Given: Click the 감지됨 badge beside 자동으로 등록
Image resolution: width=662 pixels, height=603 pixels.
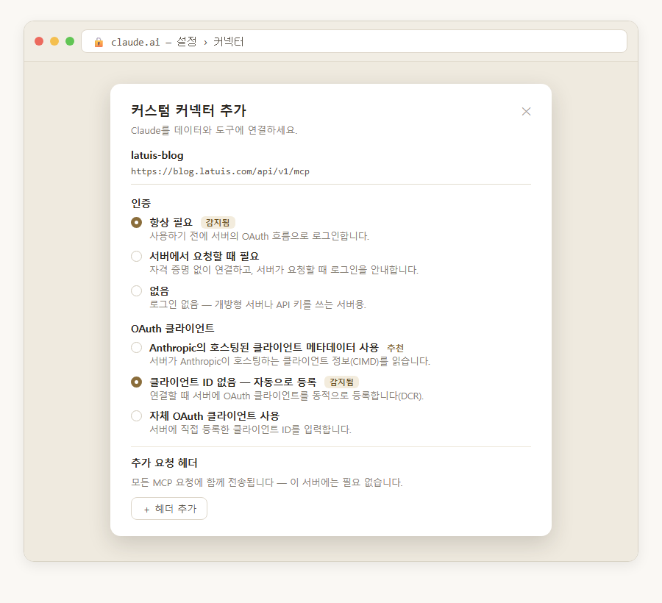Looking at the screenshot, I should click(x=341, y=382).
